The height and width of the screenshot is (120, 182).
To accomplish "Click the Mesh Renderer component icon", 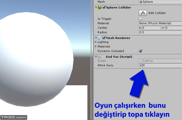I will point(100,38).
